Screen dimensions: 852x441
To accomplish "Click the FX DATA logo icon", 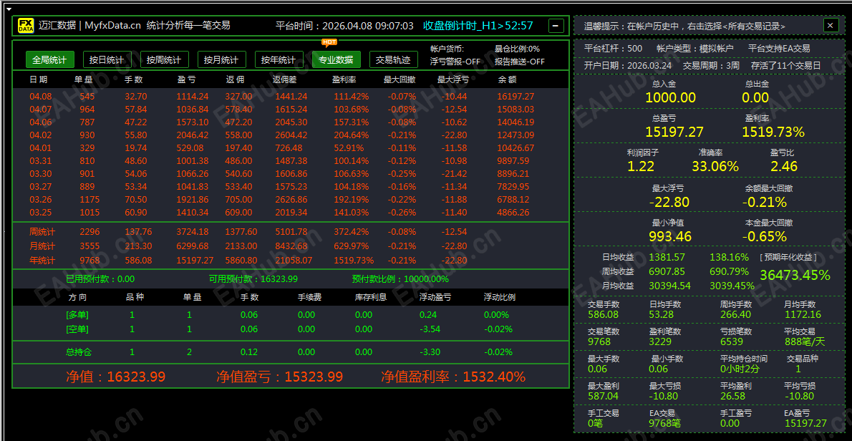I will (x=26, y=24).
